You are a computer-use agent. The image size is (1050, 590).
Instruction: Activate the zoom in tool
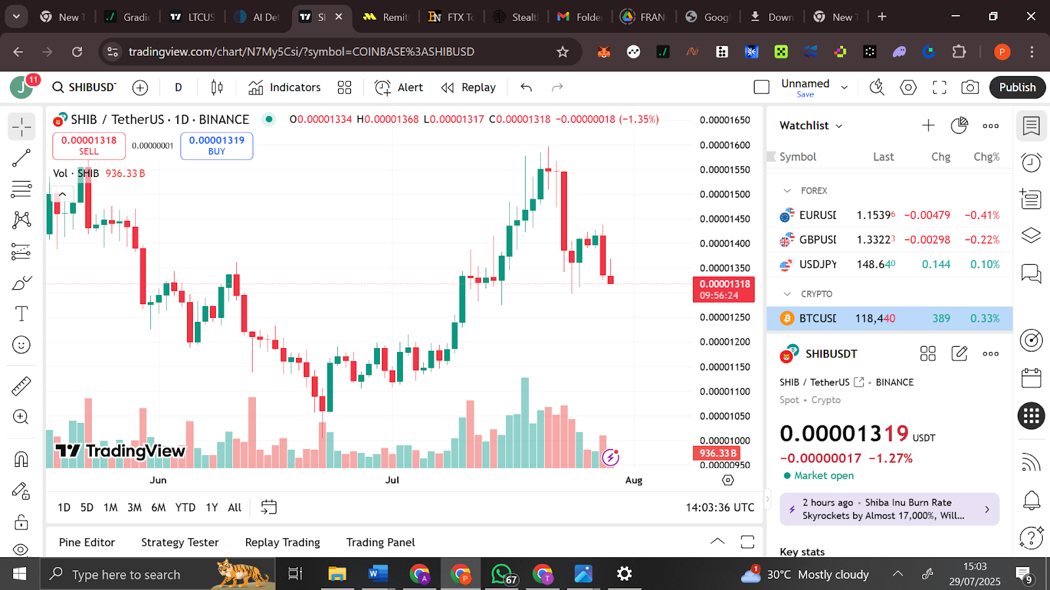[x=22, y=417]
